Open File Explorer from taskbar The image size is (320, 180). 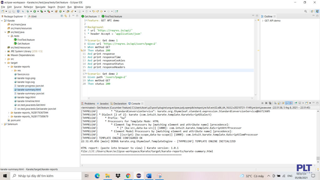[107, 176]
